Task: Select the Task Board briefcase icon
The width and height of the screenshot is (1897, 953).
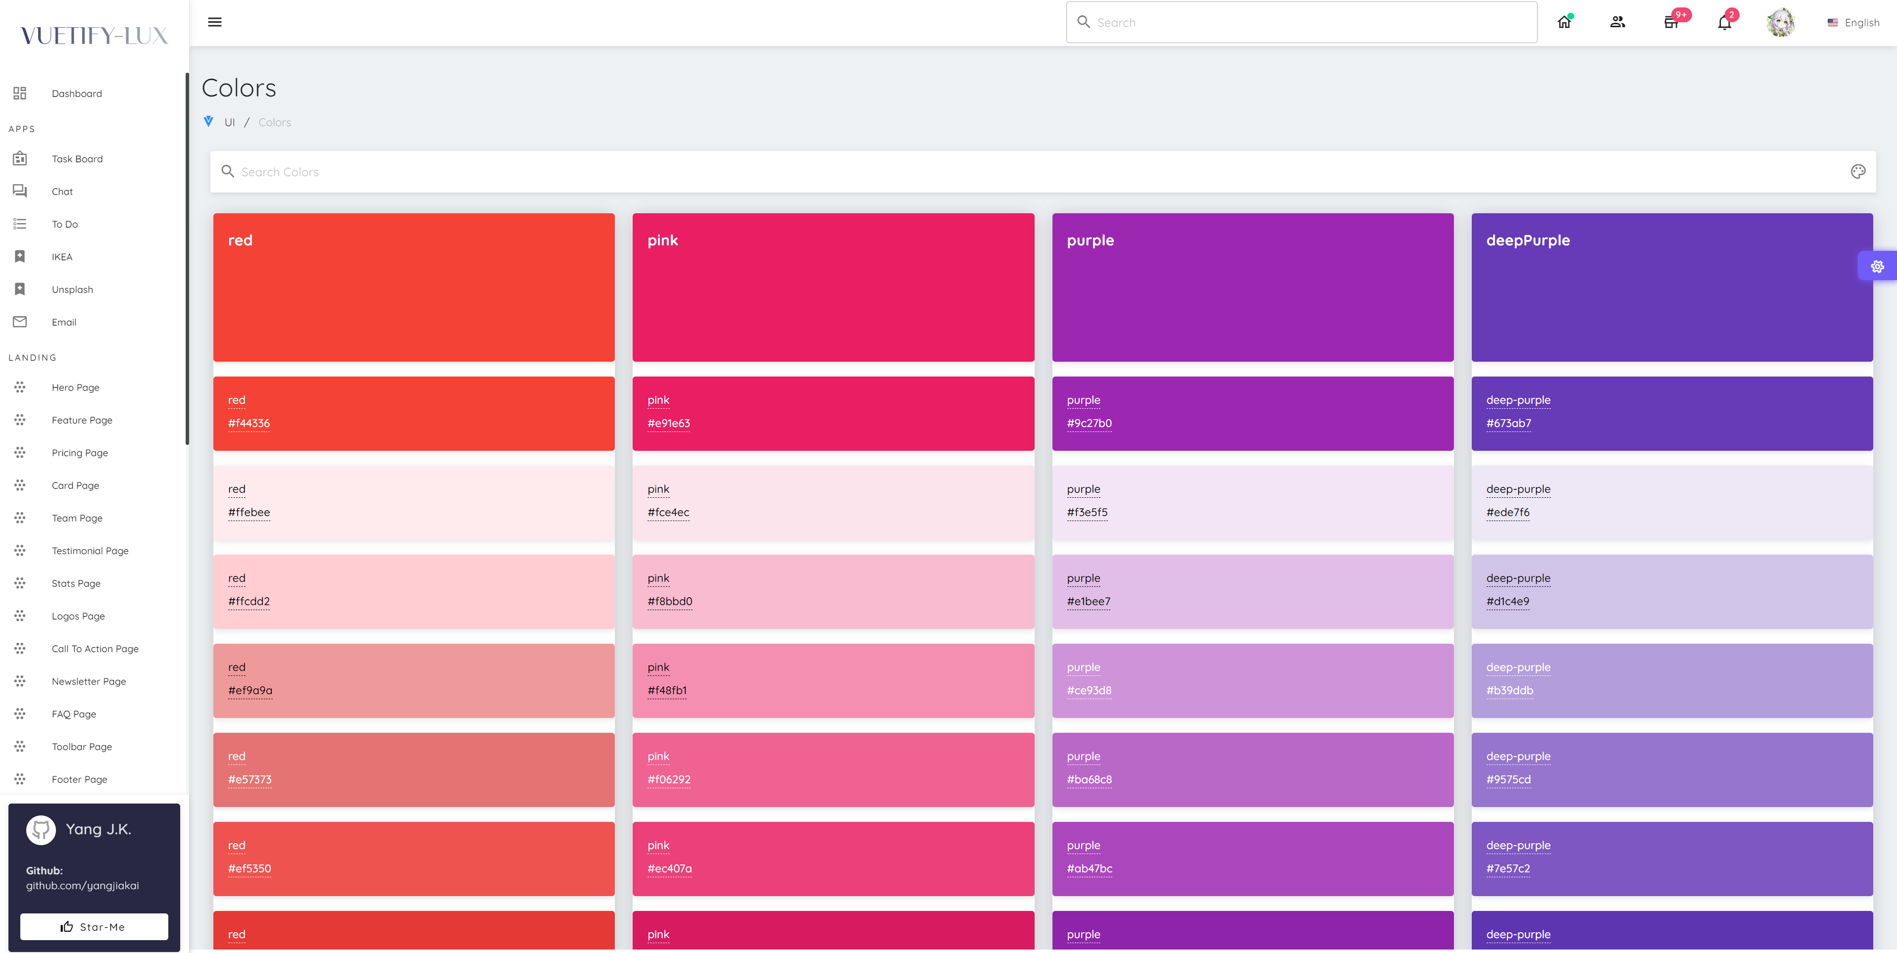Action: [x=19, y=158]
